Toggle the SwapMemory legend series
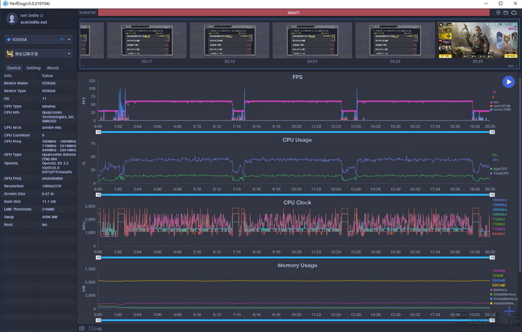Screen dimensions: 522x332 (503, 294)
